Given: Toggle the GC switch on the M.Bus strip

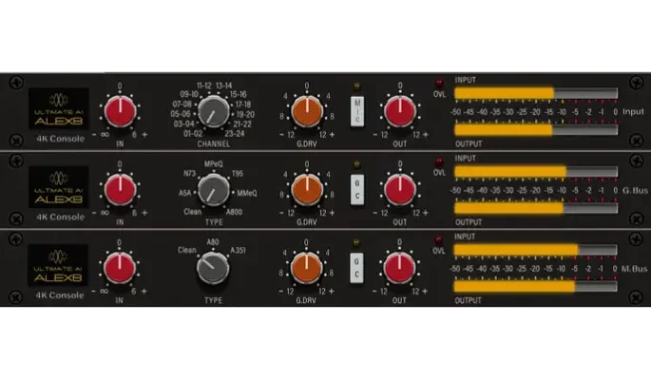Looking at the screenshot, I should (x=357, y=267).
